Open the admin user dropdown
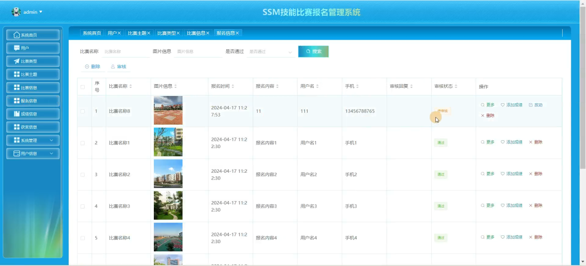The width and height of the screenshot is (586, 266). point(33,12)
